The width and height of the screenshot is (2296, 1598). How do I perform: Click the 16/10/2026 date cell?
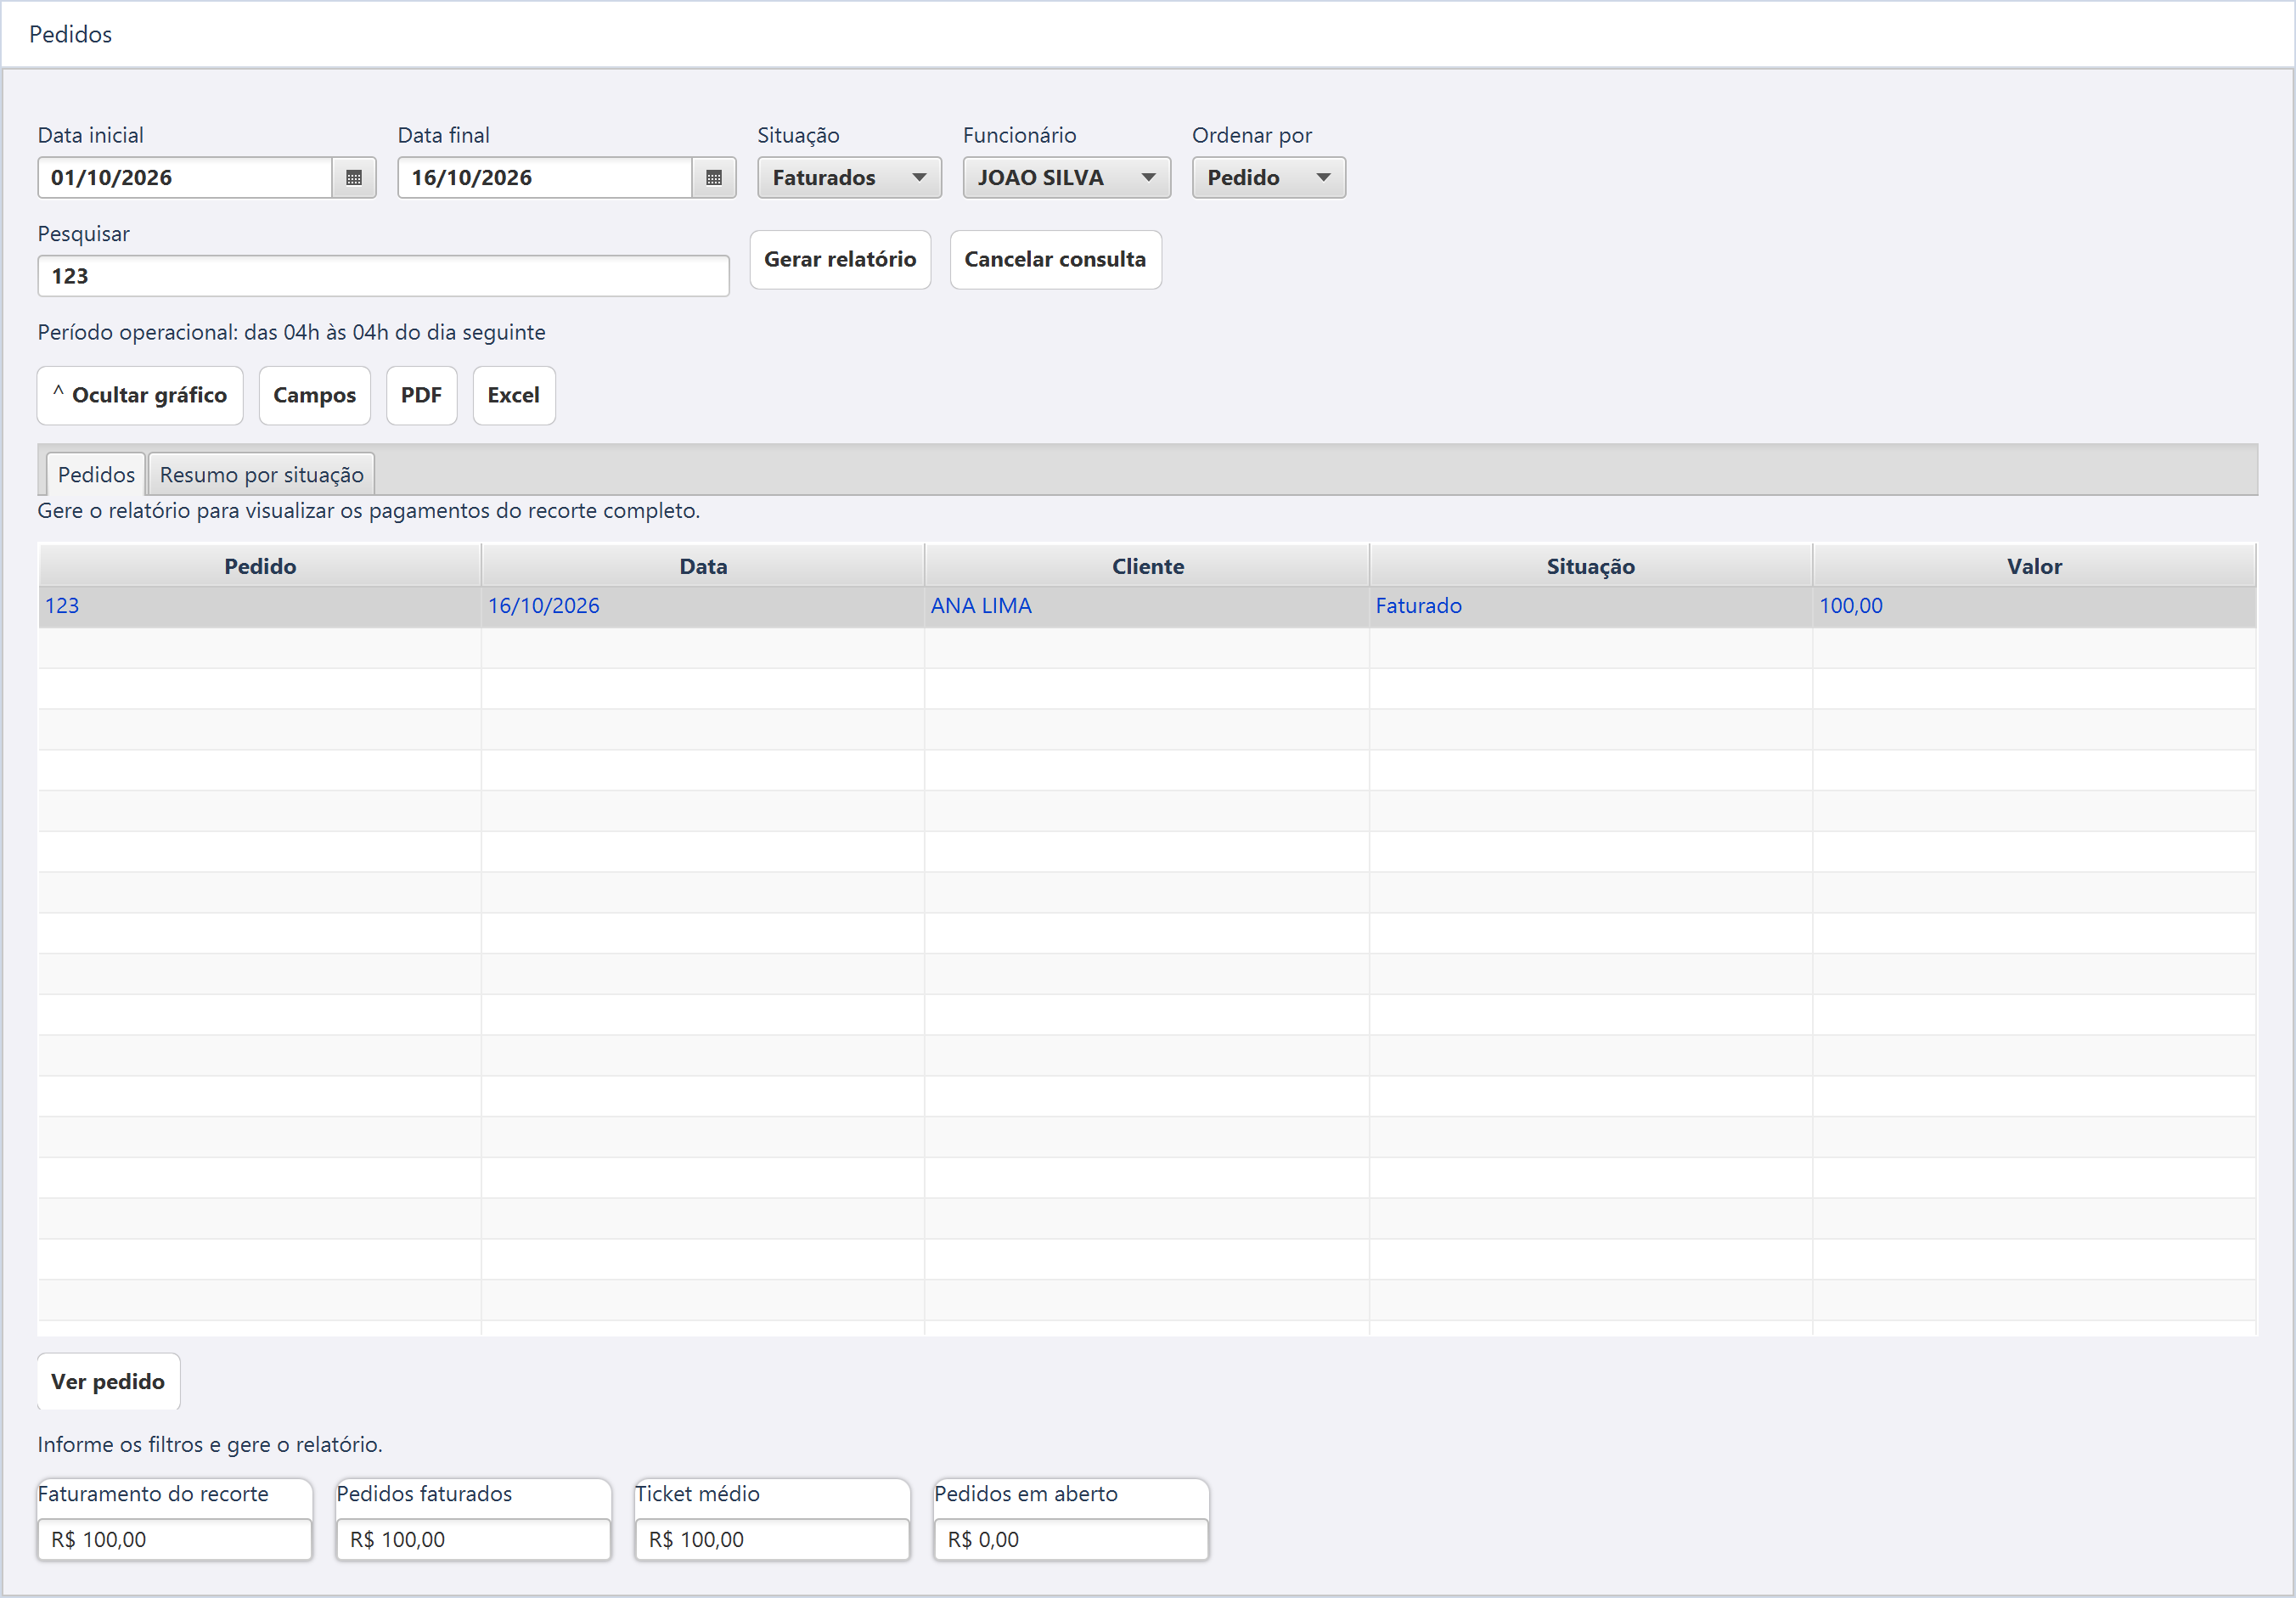point(703,606)
